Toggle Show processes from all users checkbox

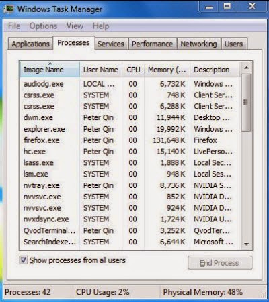tap(24, 260)
